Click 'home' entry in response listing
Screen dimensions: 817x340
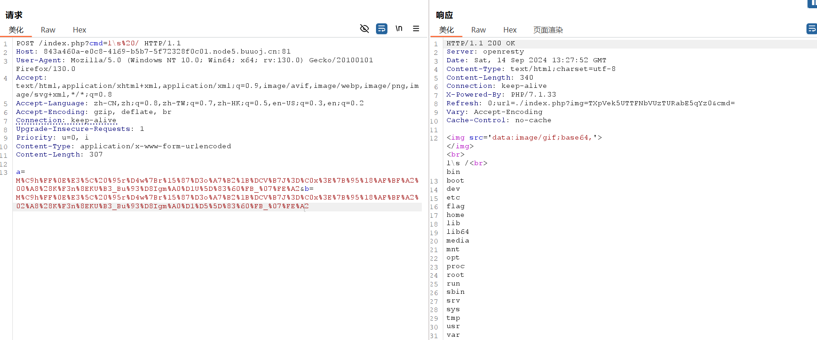coord(456,215)
